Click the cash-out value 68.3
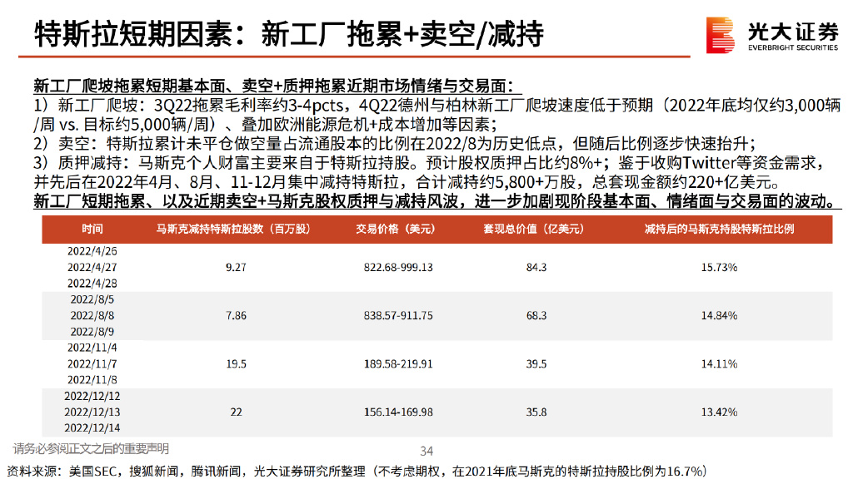Viewport: 853px width, 479px height. 536,315
